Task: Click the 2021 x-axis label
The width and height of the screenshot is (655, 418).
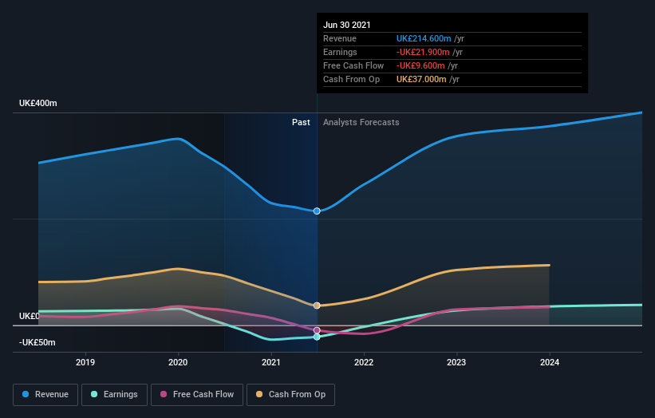Action: click(270, 362)
